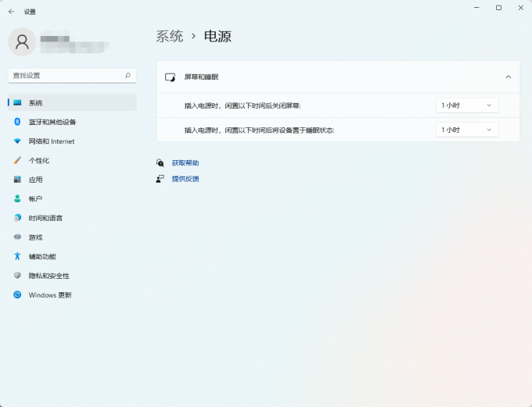Viewport: 532px width, 407px height.
Task: Click the 设置 window title
Action: [30, 12]
